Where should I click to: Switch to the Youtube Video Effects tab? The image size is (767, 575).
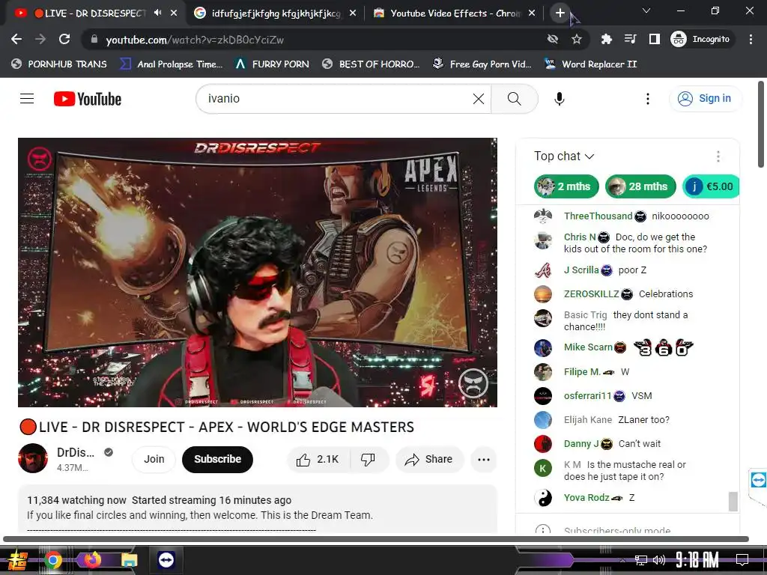(x=456, y=13)
